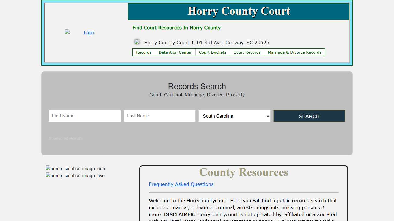Viewport: 394px width, 221px height.
Task: Click the Find Court Resources heading
Action: [176, 28]
